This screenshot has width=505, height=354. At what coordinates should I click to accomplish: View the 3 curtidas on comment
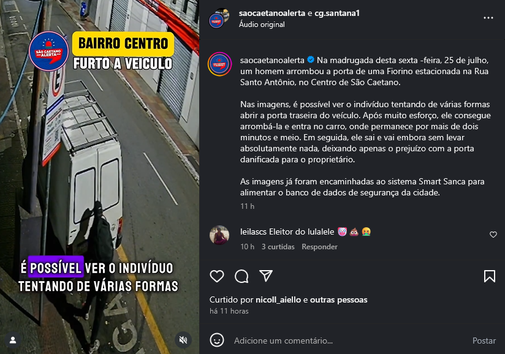coord(278,246)
